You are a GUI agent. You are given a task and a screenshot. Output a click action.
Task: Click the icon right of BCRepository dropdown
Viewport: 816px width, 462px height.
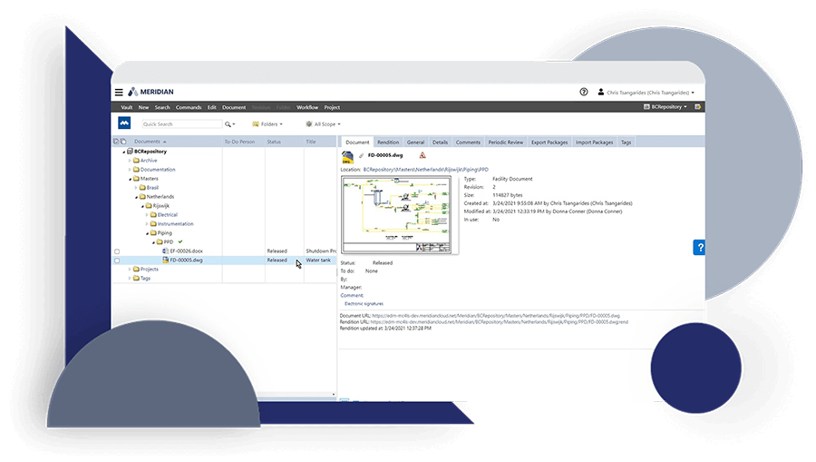[697, 107]
